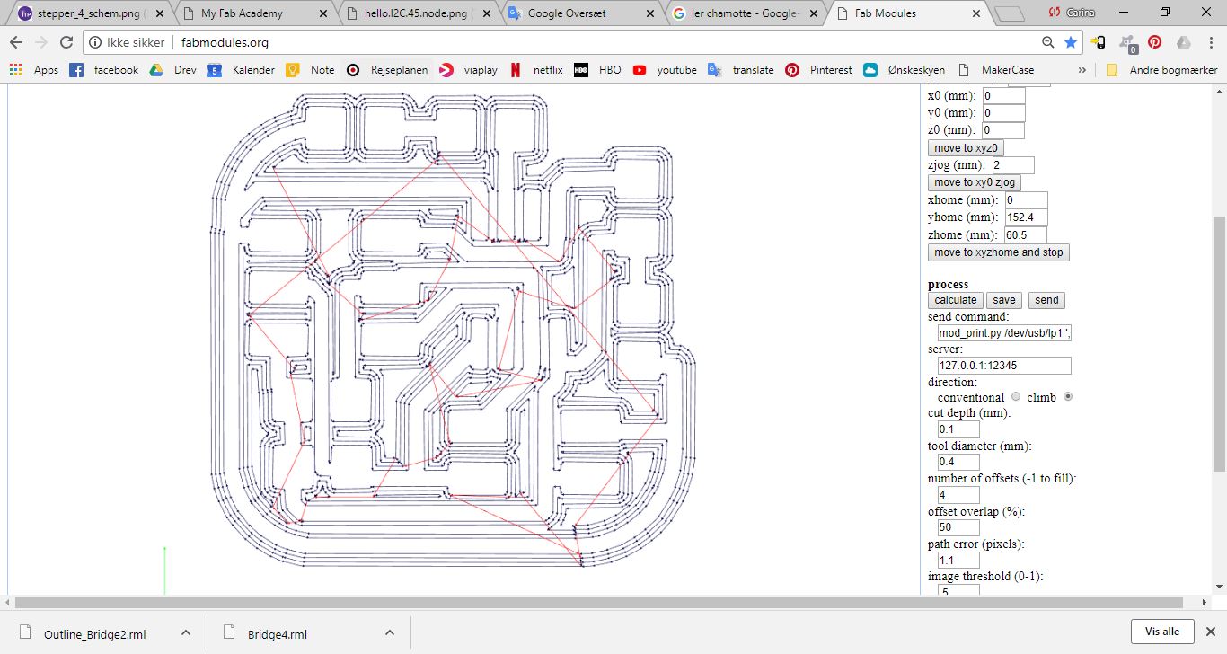This screenshot has width=1227, height=654.
Task: Click 'move to xyzhome and stop'
Action: click(999, 252)
